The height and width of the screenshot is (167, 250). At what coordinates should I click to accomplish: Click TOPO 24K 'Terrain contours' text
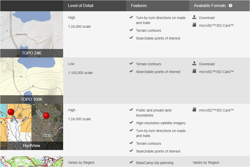[x=148, y=30]
